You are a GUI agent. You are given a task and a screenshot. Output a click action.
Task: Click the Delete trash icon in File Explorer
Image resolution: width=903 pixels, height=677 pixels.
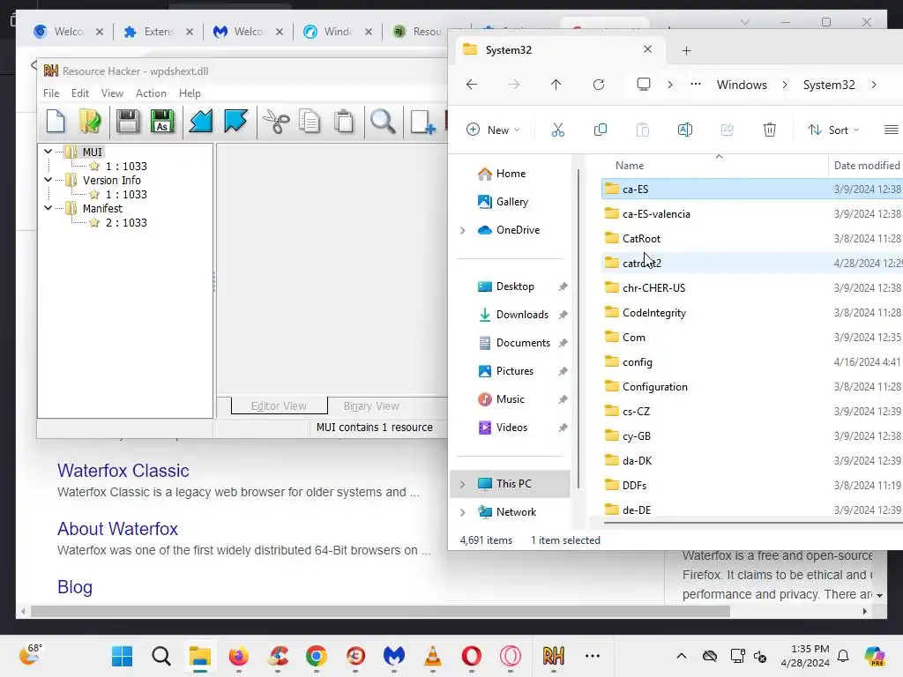tap(769, 130)
